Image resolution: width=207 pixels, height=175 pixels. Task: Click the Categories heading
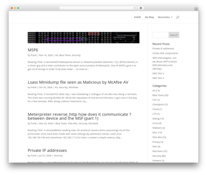(x=159, y=86)
